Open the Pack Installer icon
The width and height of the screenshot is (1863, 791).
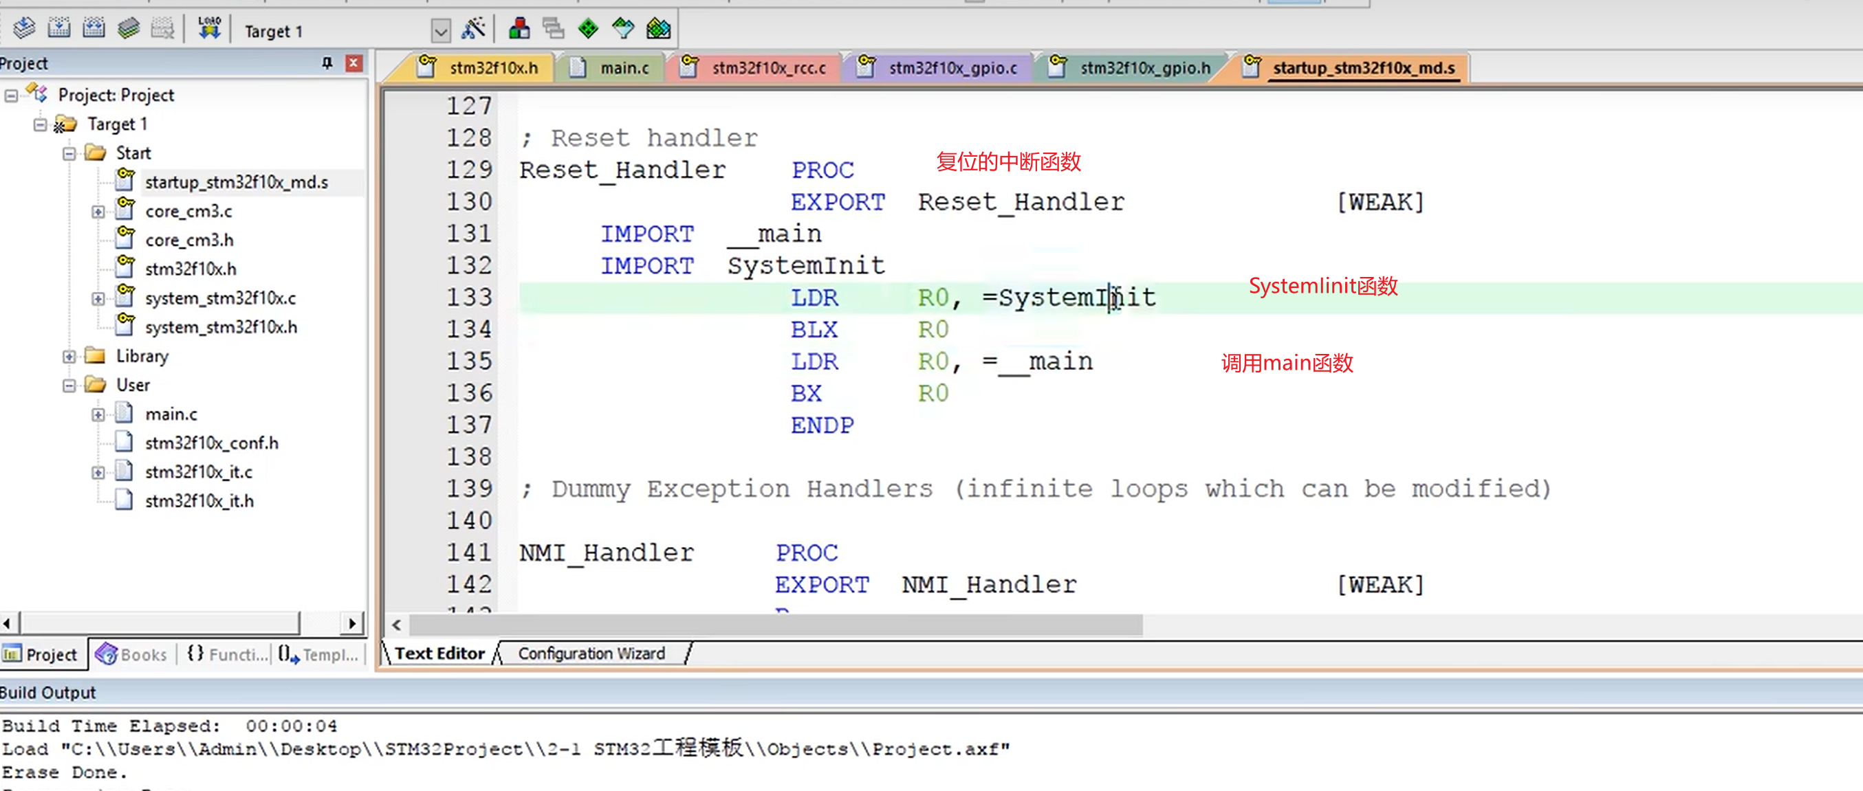click(659, 29)
